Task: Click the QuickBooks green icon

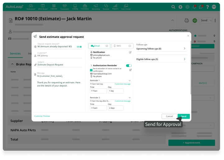Action: pos(195,20)
